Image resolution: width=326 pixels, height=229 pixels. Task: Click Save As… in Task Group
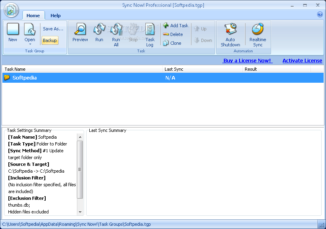coord(53,29)
